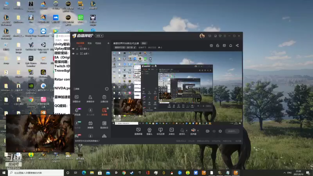Show hidden system tray icons chevron
This screenshot has width=313, height=176.
[x=284, y=172]
